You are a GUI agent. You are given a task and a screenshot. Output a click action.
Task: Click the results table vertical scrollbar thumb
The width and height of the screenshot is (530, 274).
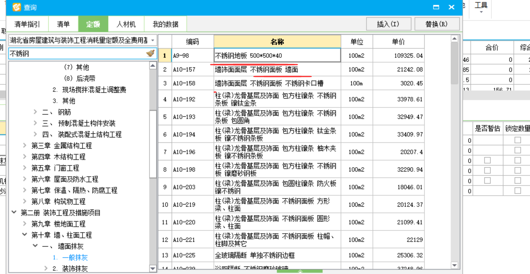(454, 63)
